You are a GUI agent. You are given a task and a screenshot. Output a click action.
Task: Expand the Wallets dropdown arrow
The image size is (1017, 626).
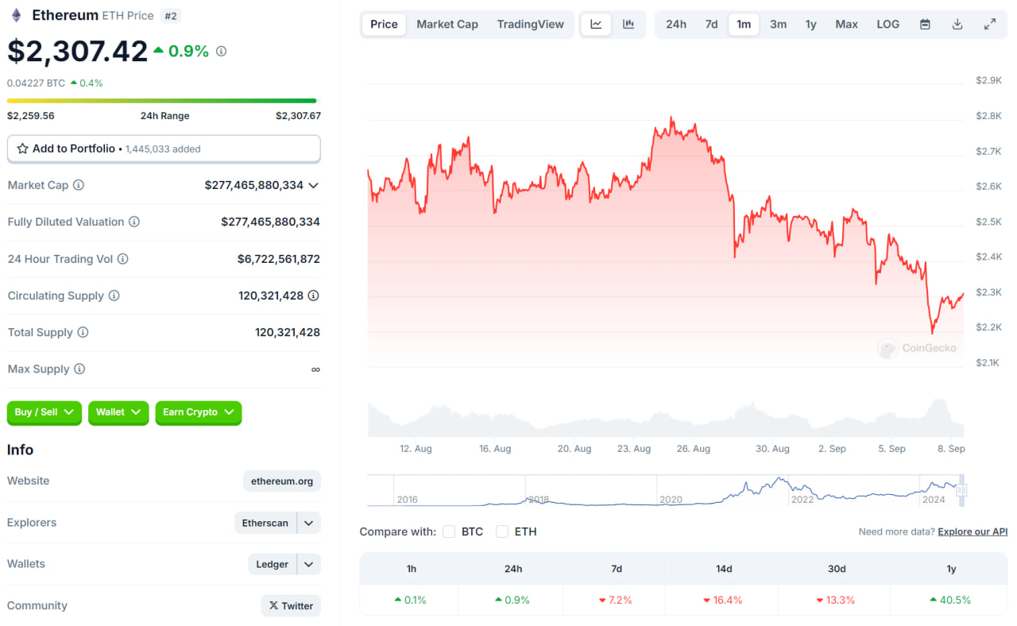(x=309, y=564)
